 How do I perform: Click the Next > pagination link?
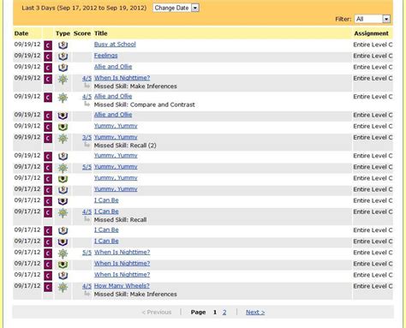click(255, 312)
